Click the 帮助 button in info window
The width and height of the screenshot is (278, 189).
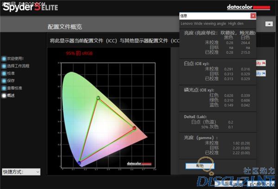[200, 166]
